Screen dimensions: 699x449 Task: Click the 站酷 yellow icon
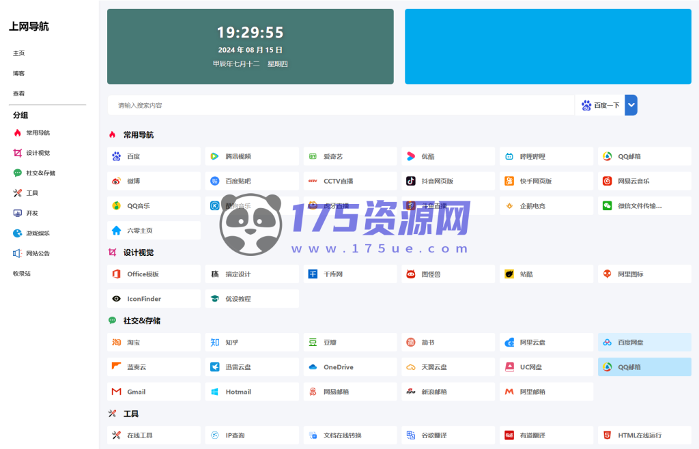(x=509, y=274)
